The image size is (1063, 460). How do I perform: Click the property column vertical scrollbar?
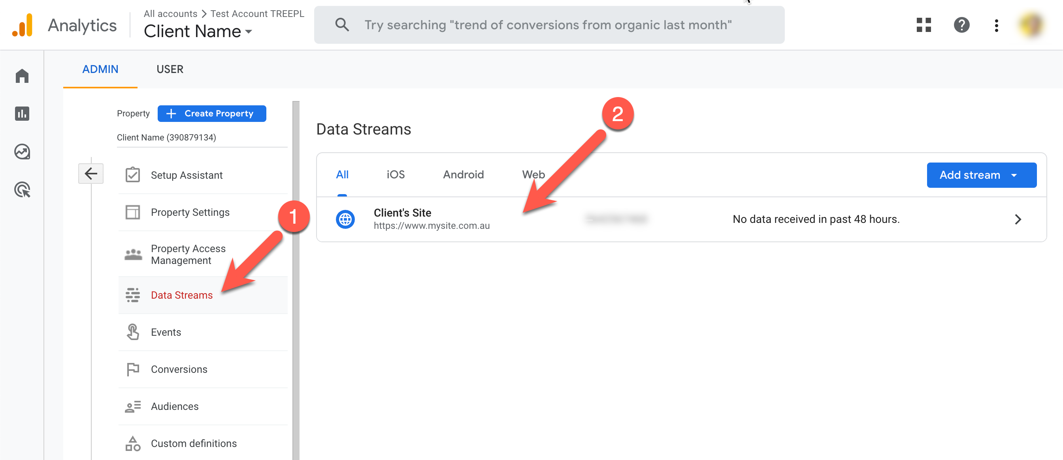click(x=296, y=280)
